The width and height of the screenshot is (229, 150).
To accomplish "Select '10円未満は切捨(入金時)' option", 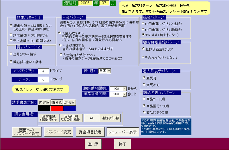I will [x=143, y=24].
